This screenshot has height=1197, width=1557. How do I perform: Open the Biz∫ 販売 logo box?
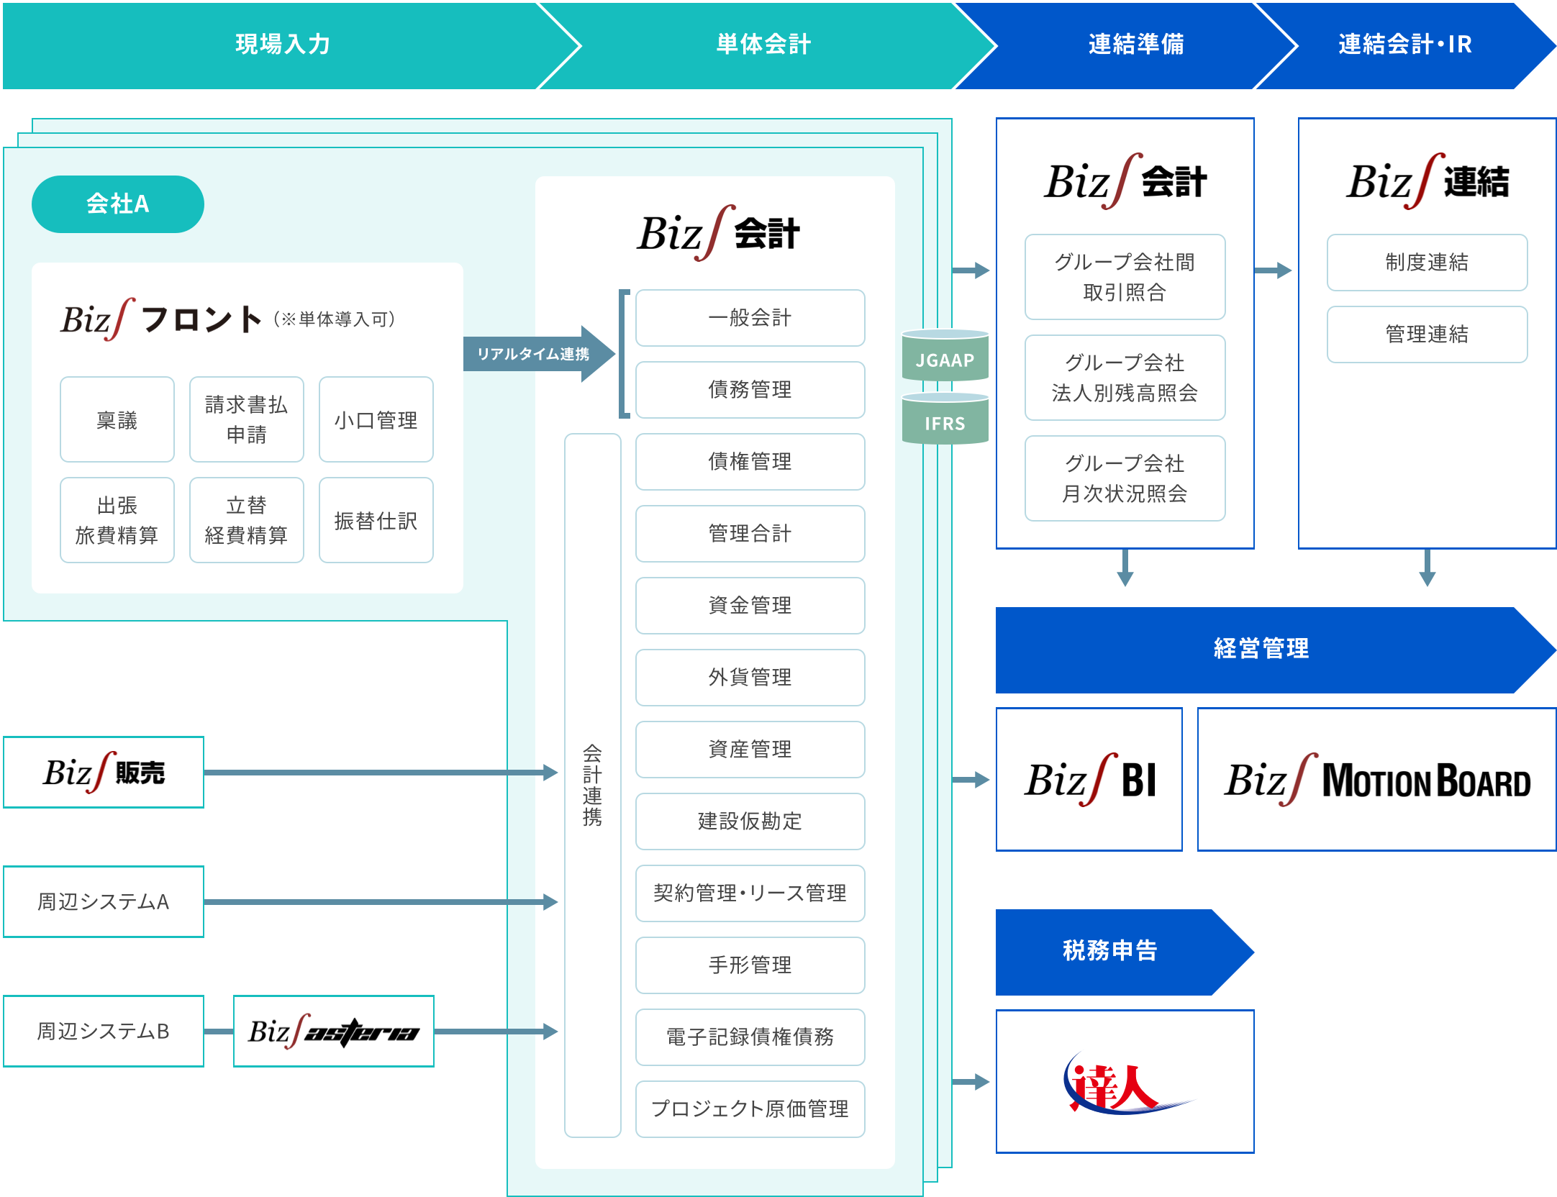104,773
